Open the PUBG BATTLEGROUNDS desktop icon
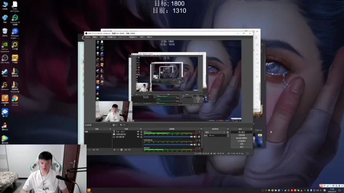The image size is (344, 193). click(15, 6)
